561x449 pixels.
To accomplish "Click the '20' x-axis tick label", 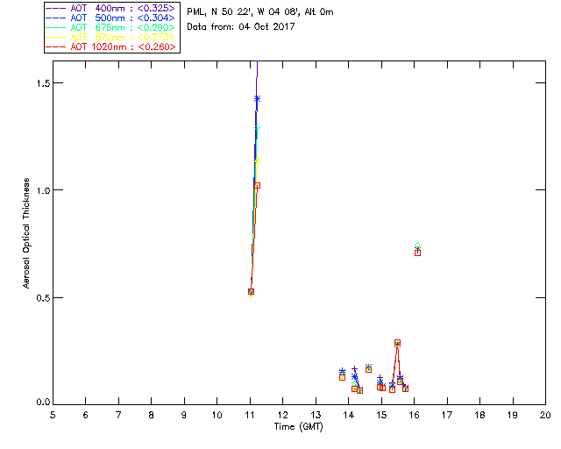I will tap(545, 416).
